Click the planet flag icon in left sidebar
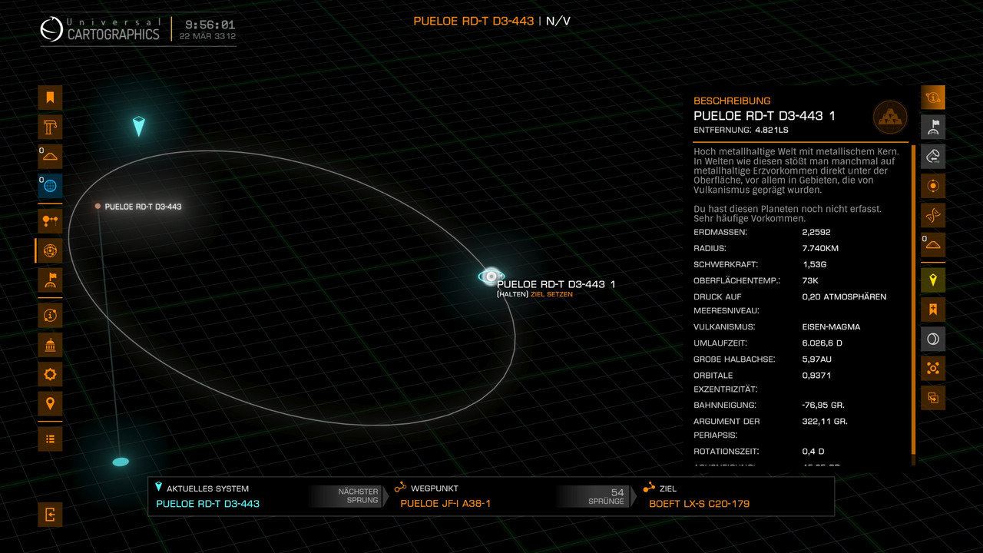The width and height of the screenshot is (983, 553). pos(50,280)
